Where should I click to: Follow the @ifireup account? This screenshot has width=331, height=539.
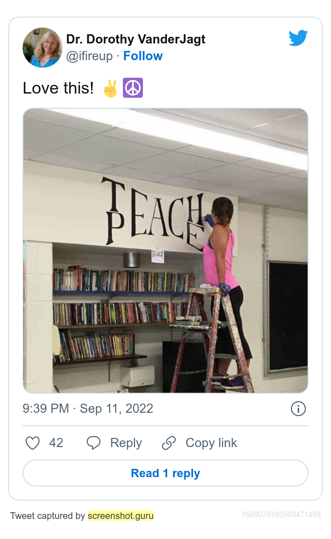click(143, 56)
